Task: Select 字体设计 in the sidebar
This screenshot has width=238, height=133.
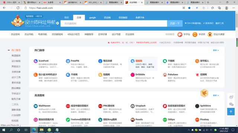Action: click(16, 93)
